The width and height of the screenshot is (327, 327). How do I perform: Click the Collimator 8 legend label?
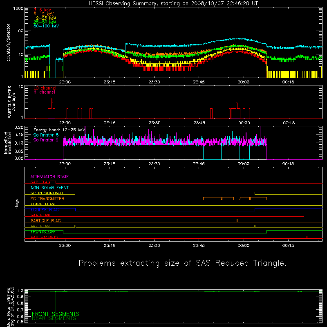point(46,135)
